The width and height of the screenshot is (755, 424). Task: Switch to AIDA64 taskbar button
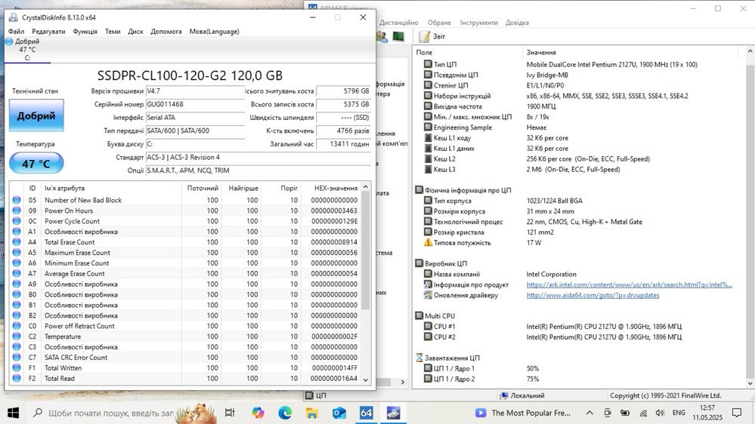click(x=366, y=413)
